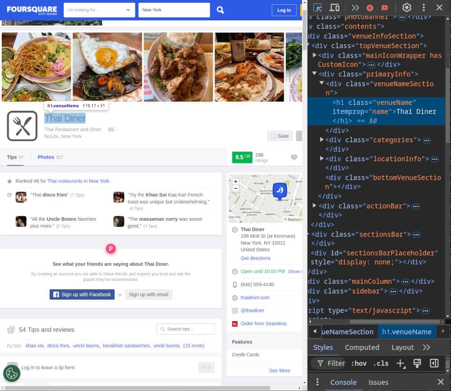451x391 pixels.
Task: Click the fried egg noodles photo thumbnail
Action: pos(106,67)
